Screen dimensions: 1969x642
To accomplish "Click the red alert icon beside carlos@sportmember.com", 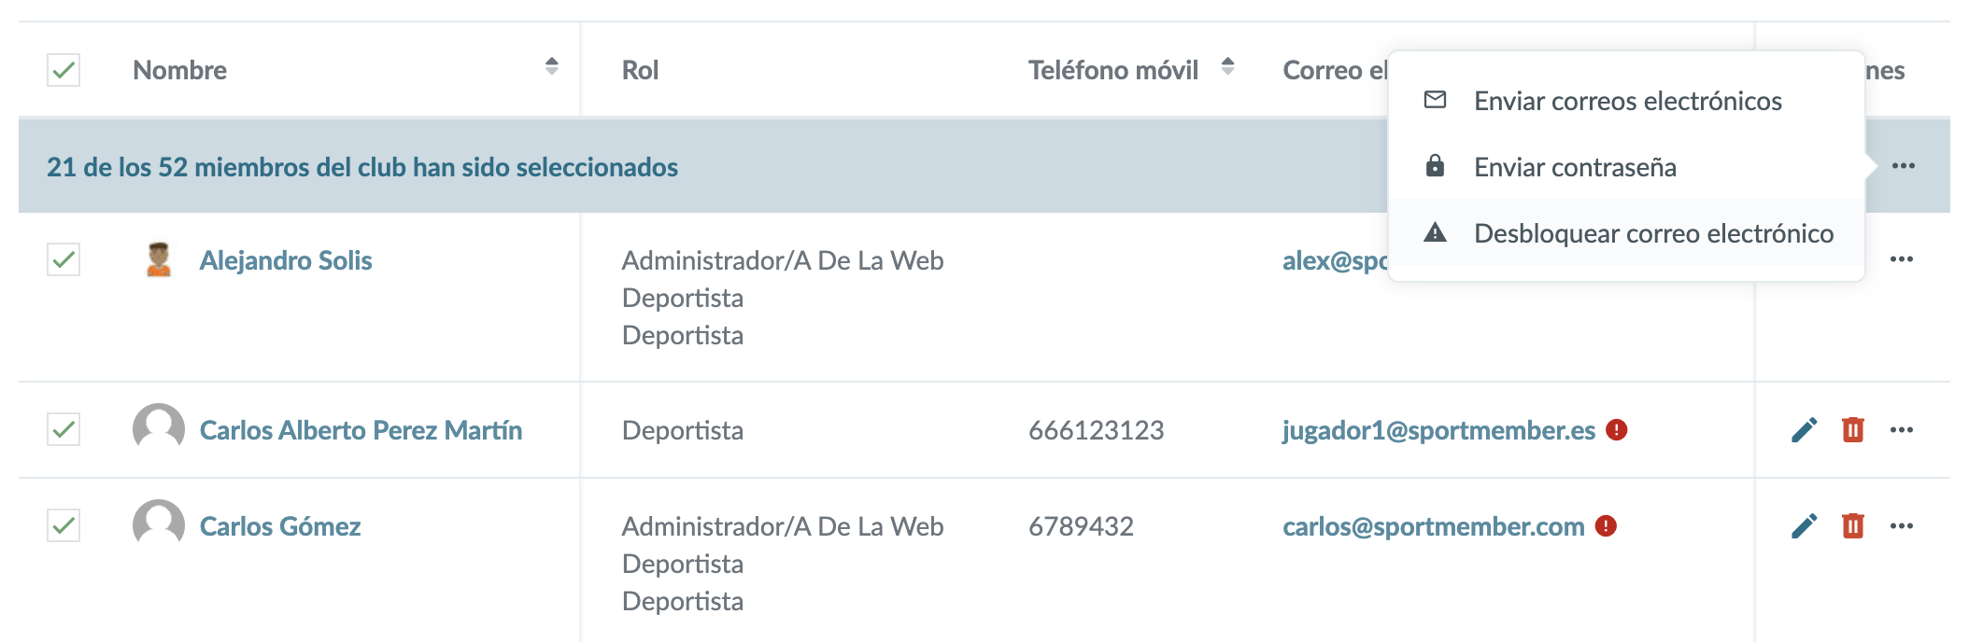I will tap(1606, 526).
